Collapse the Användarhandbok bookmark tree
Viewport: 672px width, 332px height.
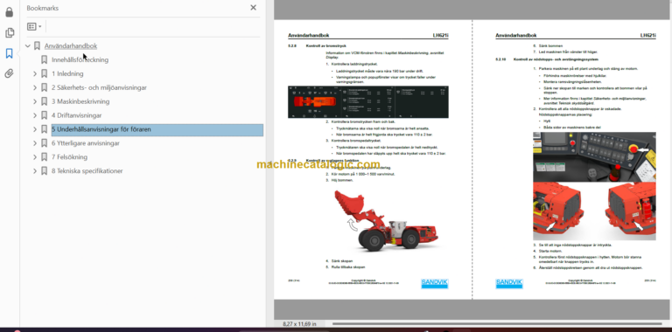point(28,45)
